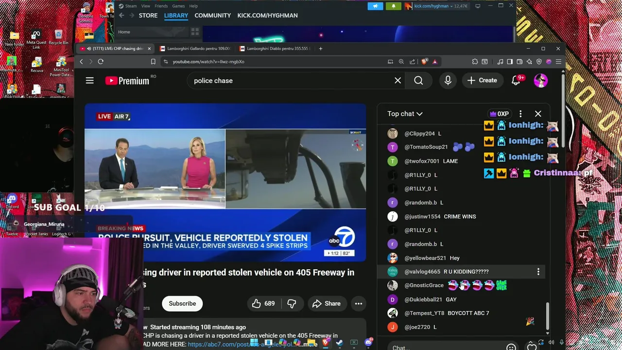Open Steam's Games menu
The height and width of the screenshot is (350, 622).
click(178, 6)
